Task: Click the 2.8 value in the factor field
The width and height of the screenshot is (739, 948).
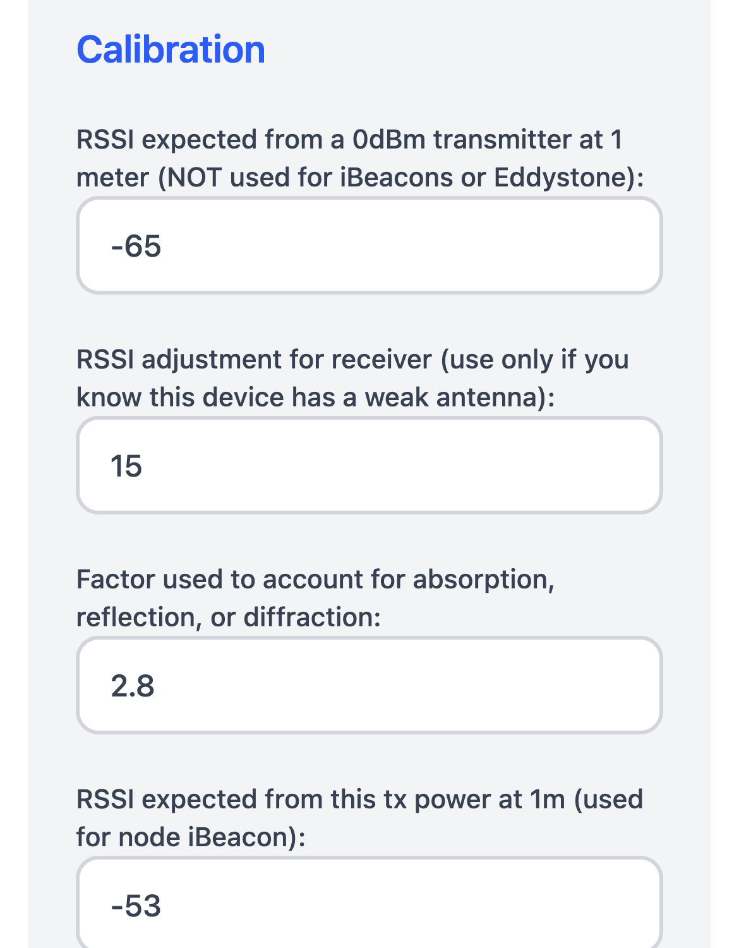Action: (133, 686)
